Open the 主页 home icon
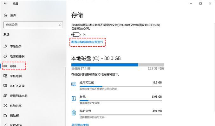The image size is (215, 126). (5, 15)
